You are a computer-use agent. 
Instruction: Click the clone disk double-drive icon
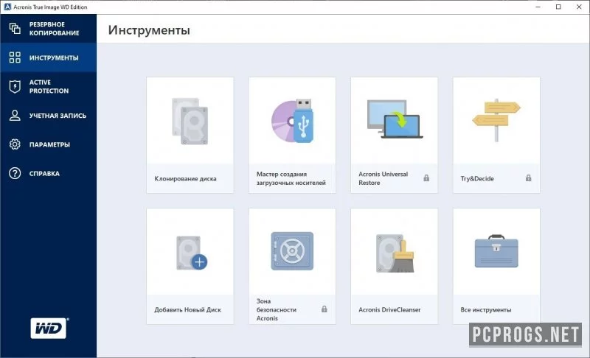pyautogui.click(x=190, y=121)
